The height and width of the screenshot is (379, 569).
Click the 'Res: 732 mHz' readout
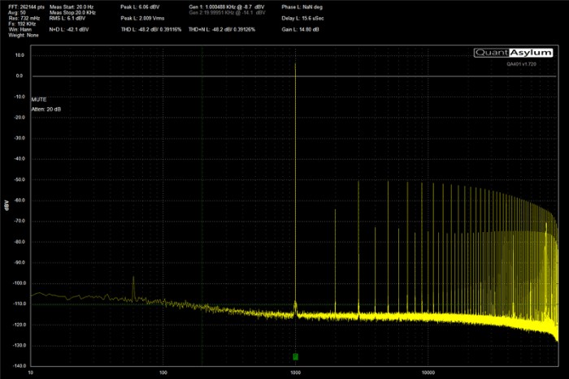point(24,18)
